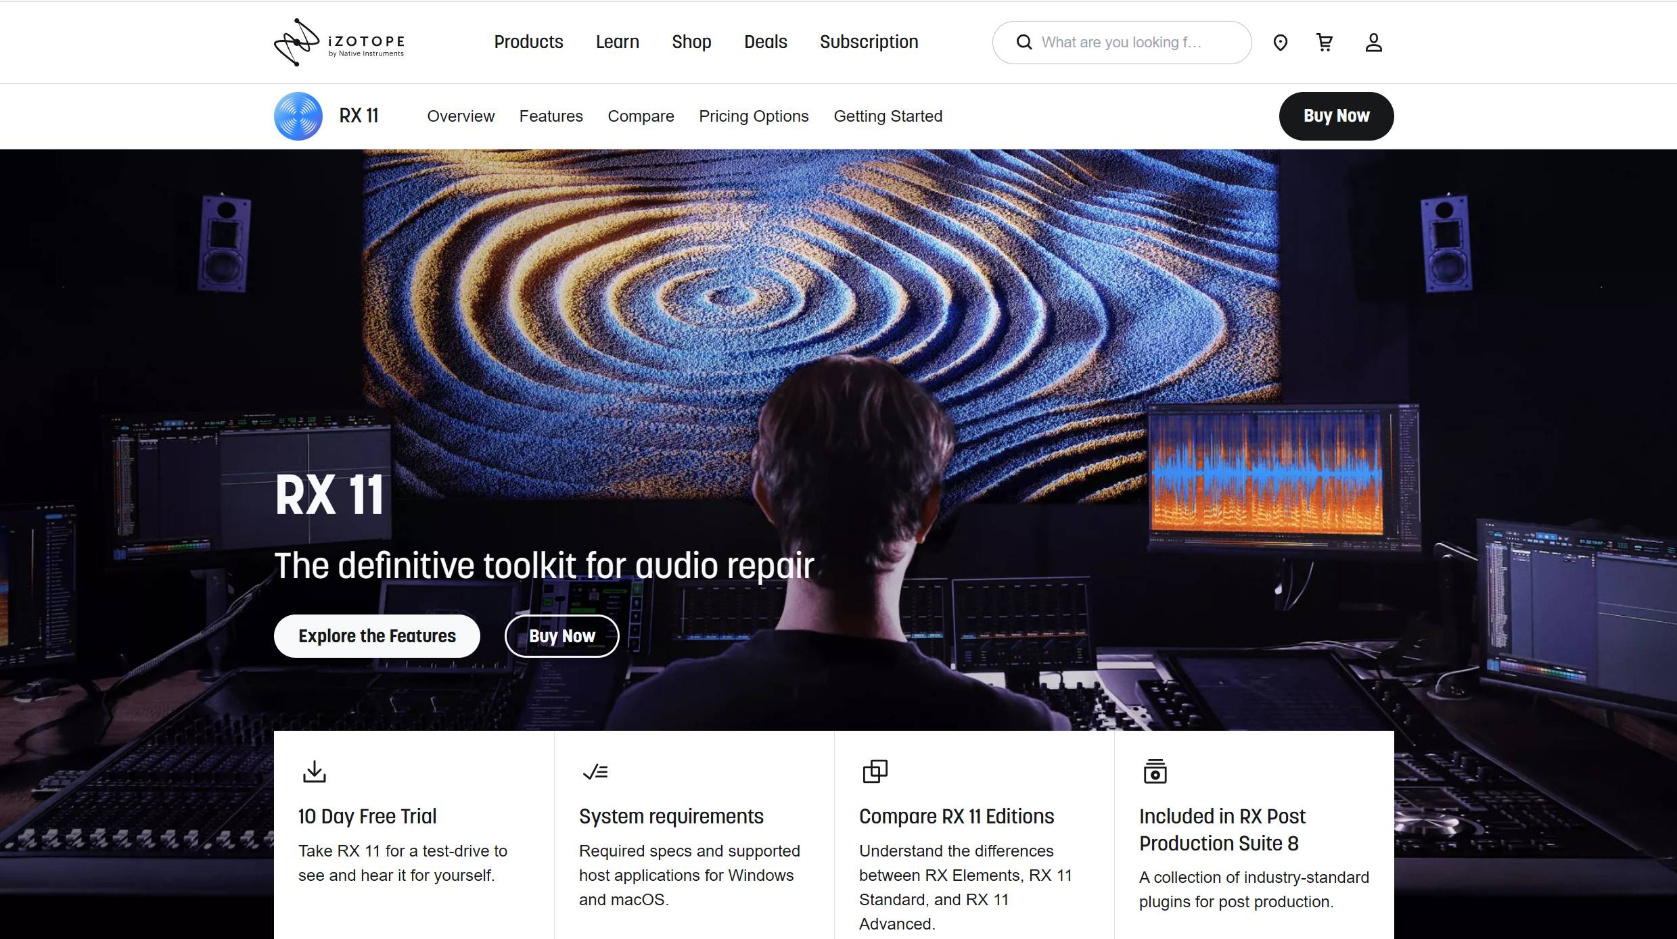This screenshot has width=1677, height=939.
Task: Go to the Compare section tab
Action: [x=641, y=116]
